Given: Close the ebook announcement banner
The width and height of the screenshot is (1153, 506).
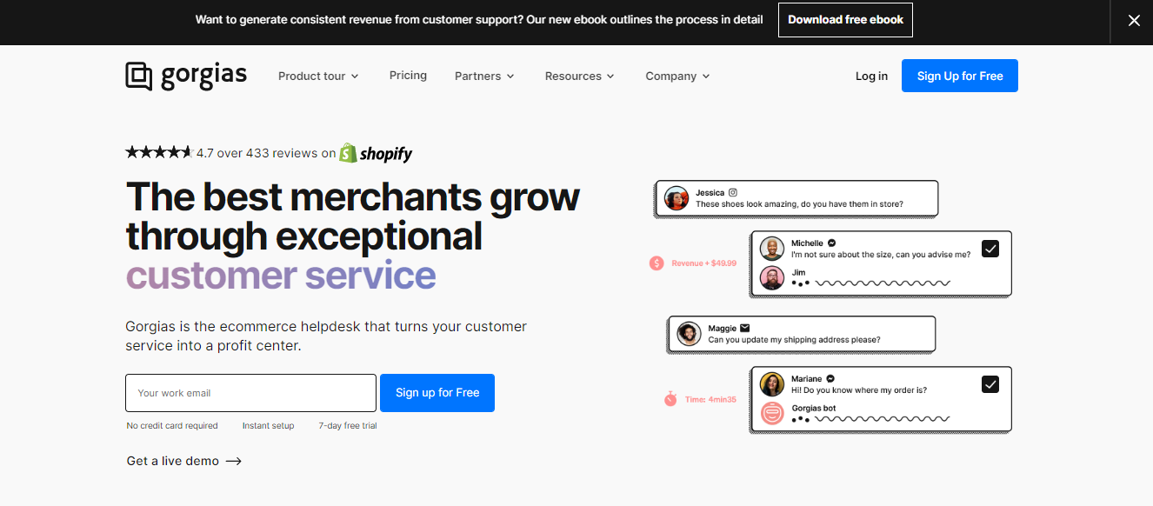Looking at the screenshot, I should [1134, 21].
